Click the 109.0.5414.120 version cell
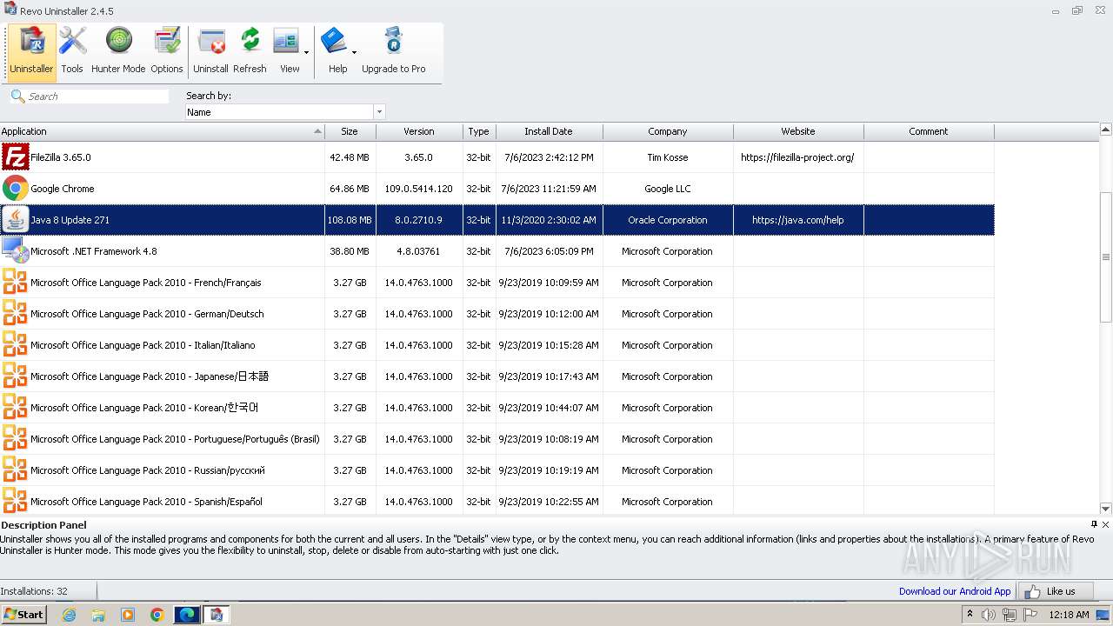 419,189
